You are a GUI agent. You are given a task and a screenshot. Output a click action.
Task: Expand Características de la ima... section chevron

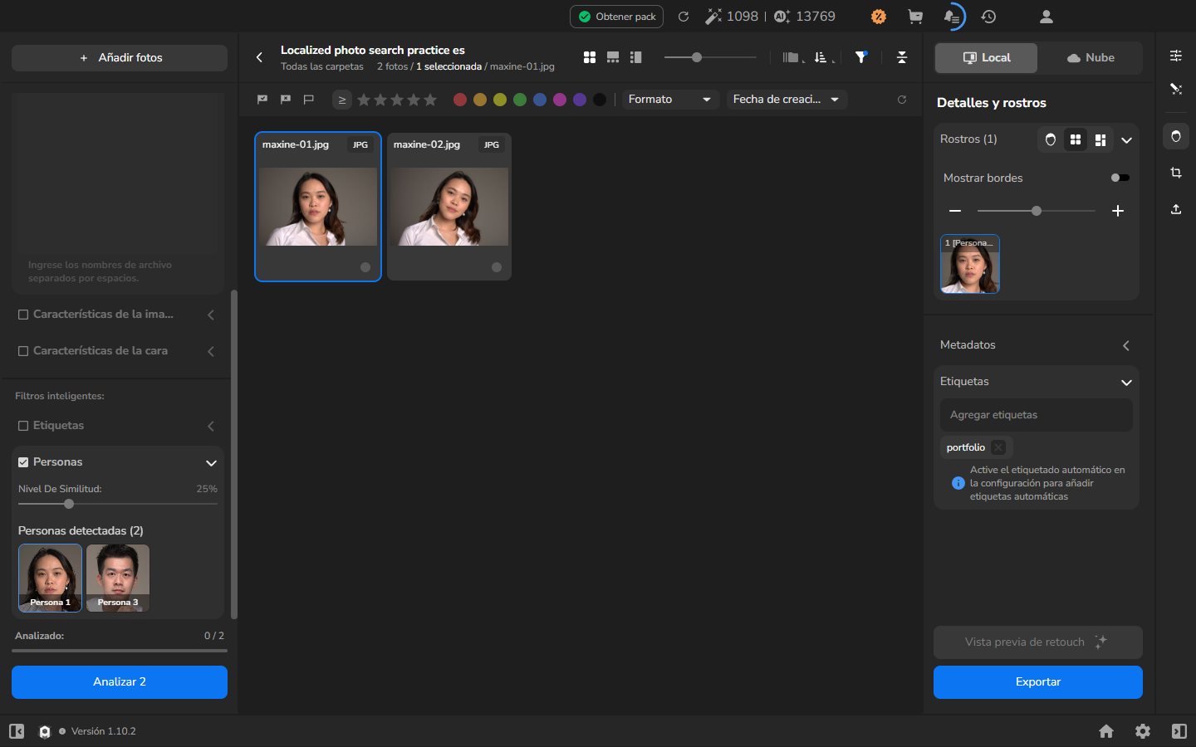[211, 315]
